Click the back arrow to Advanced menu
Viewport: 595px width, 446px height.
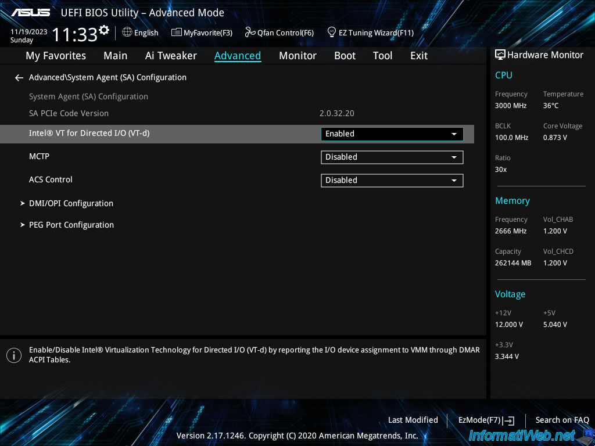pyautogui.click(x=19, y=78)
